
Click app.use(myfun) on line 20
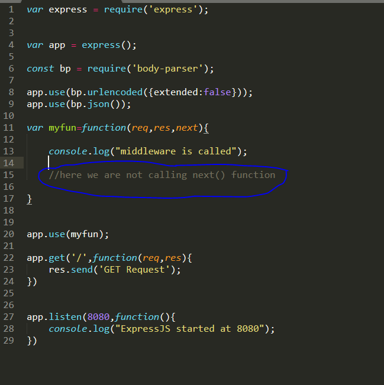pyautogui.click(x=67, y=234)
